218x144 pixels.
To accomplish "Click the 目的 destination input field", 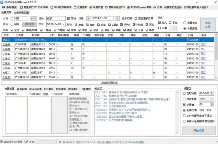I will (x=56, y=18).
